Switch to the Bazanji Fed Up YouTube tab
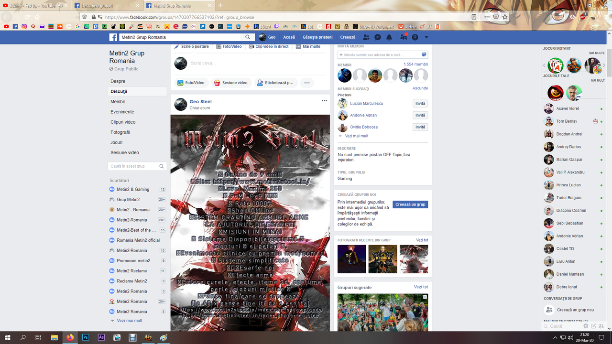 pos(35,6)
